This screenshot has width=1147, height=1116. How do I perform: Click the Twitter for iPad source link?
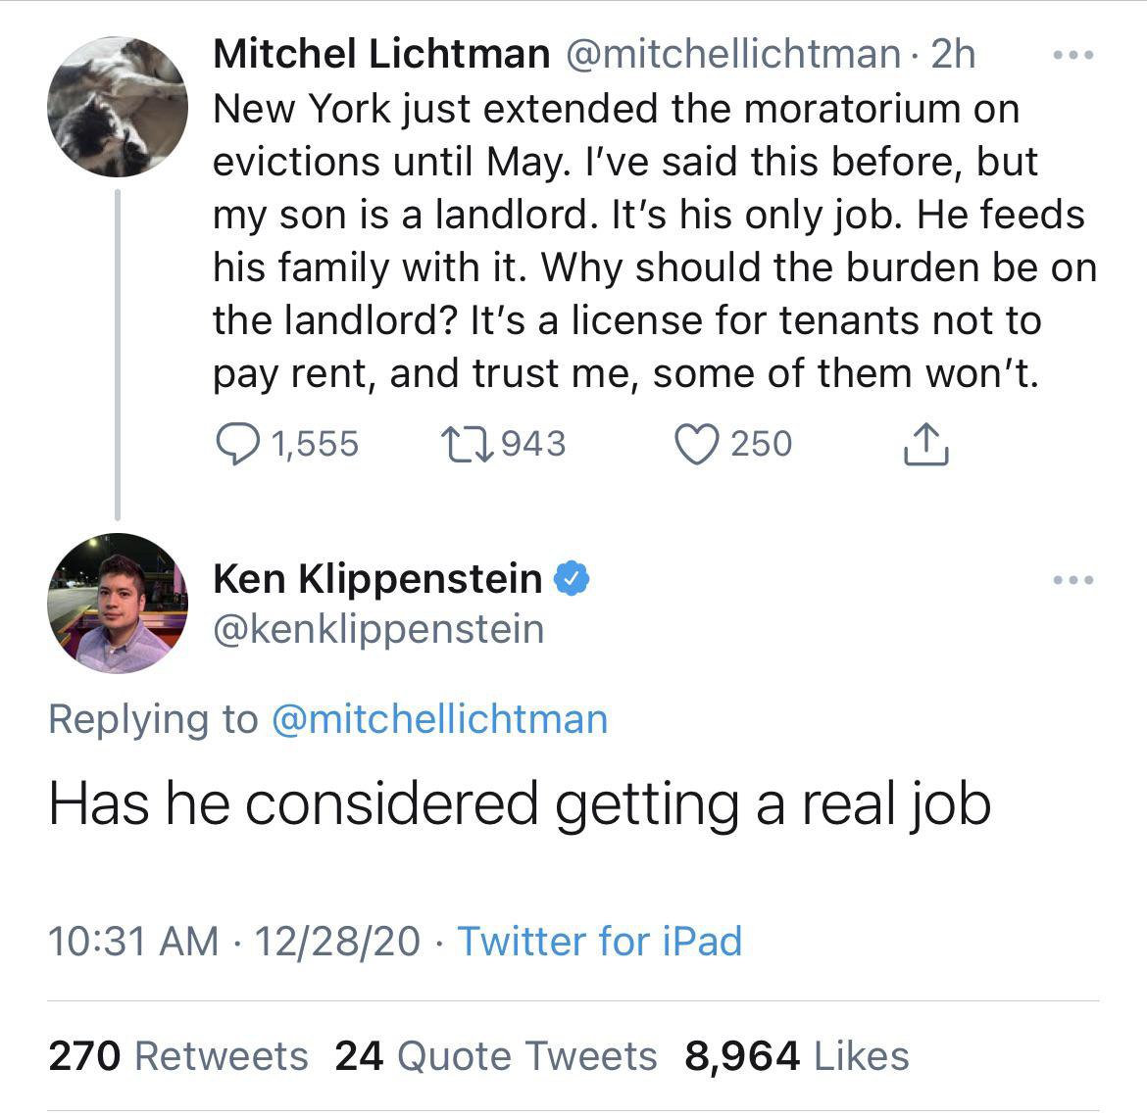pyautogui.click(x=599, y=941)
